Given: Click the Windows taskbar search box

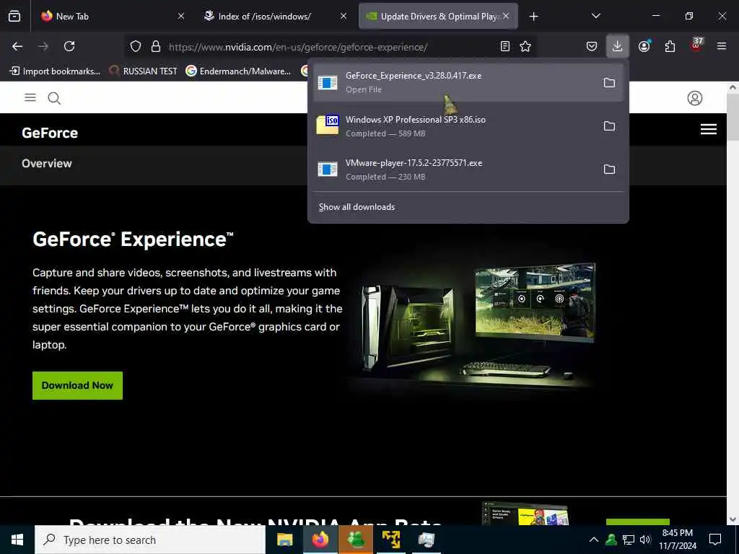Looking at the screenshot, I should [x=150, y=540].
